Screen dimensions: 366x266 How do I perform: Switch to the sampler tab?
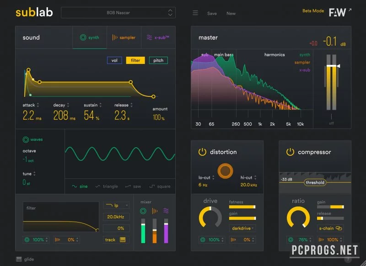pos(124,37)
